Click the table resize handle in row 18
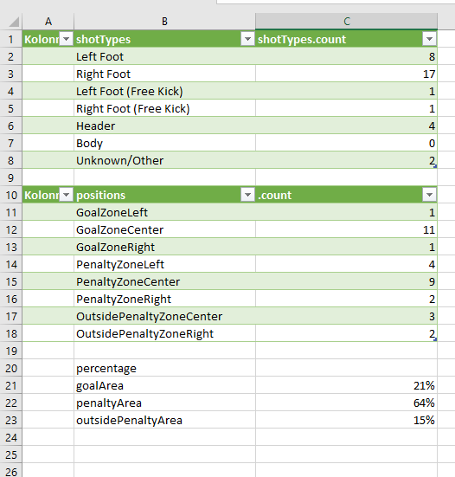The image size is (455, 477). coord(435,339)
